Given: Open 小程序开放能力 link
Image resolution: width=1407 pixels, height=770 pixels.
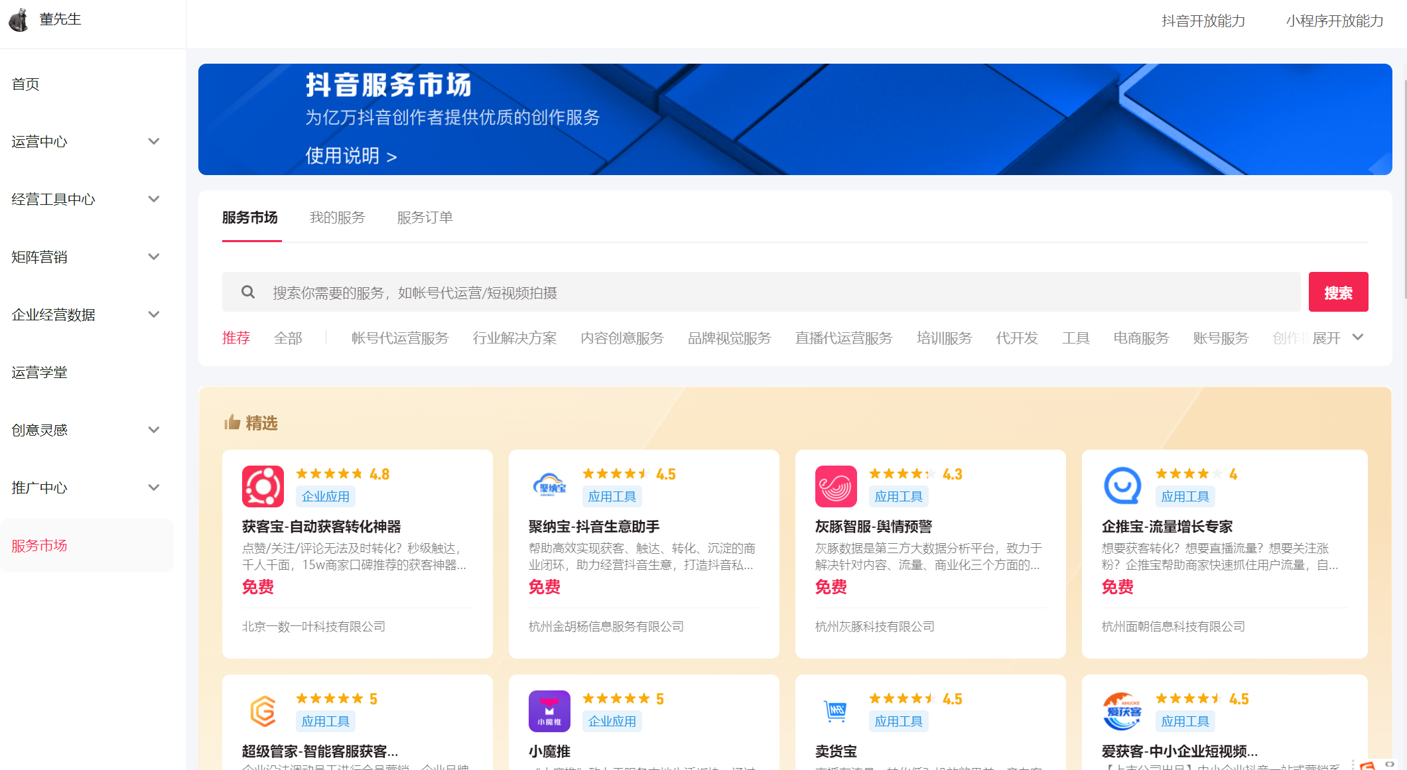Looking at the screenshot, I should click(x=1335, y=21).
